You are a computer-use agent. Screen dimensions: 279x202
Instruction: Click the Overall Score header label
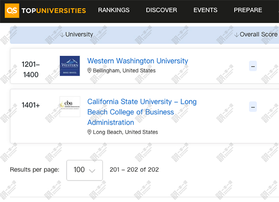pyautogui.click(x=258, y=34)
